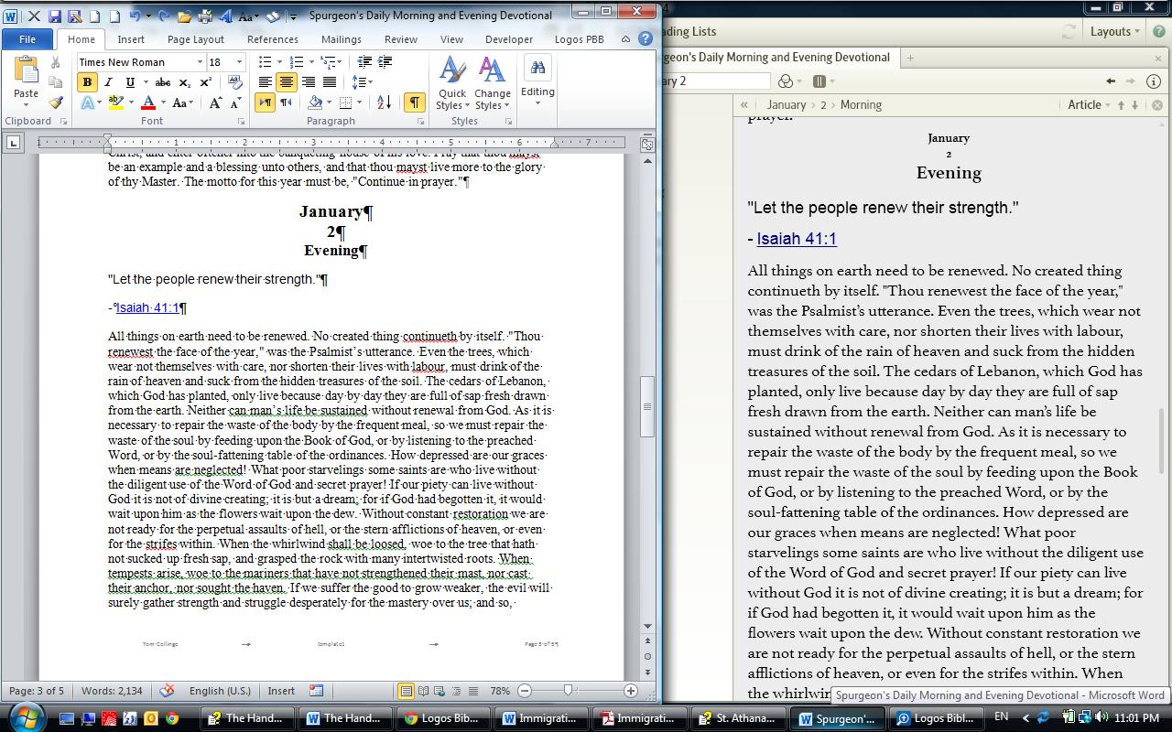Switch to the References ribbon tab
The width and height of the screenshot is (1172, 732).
point(273,39)
